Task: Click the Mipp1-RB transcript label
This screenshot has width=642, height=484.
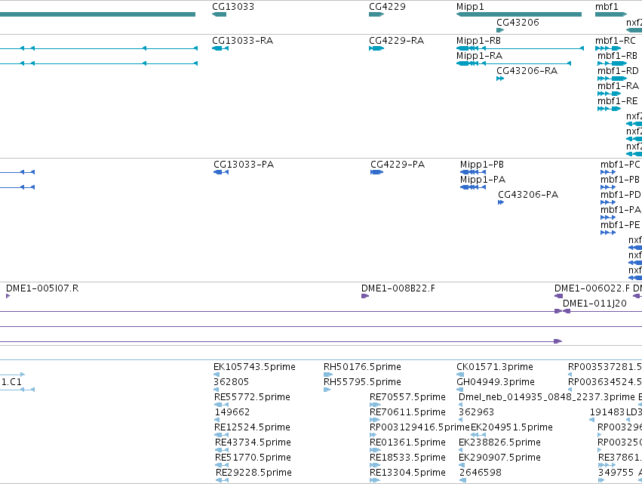Action: point(478,41)
